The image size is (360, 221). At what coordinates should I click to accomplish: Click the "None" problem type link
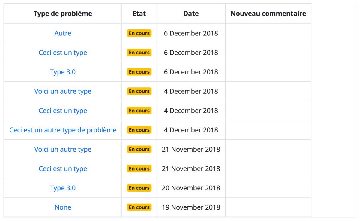pos(63,207)
